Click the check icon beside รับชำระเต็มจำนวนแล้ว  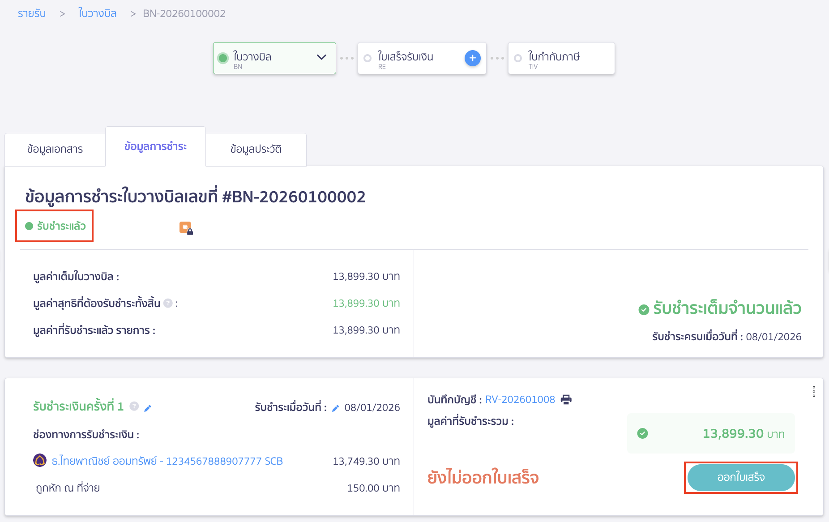point(644,308)
